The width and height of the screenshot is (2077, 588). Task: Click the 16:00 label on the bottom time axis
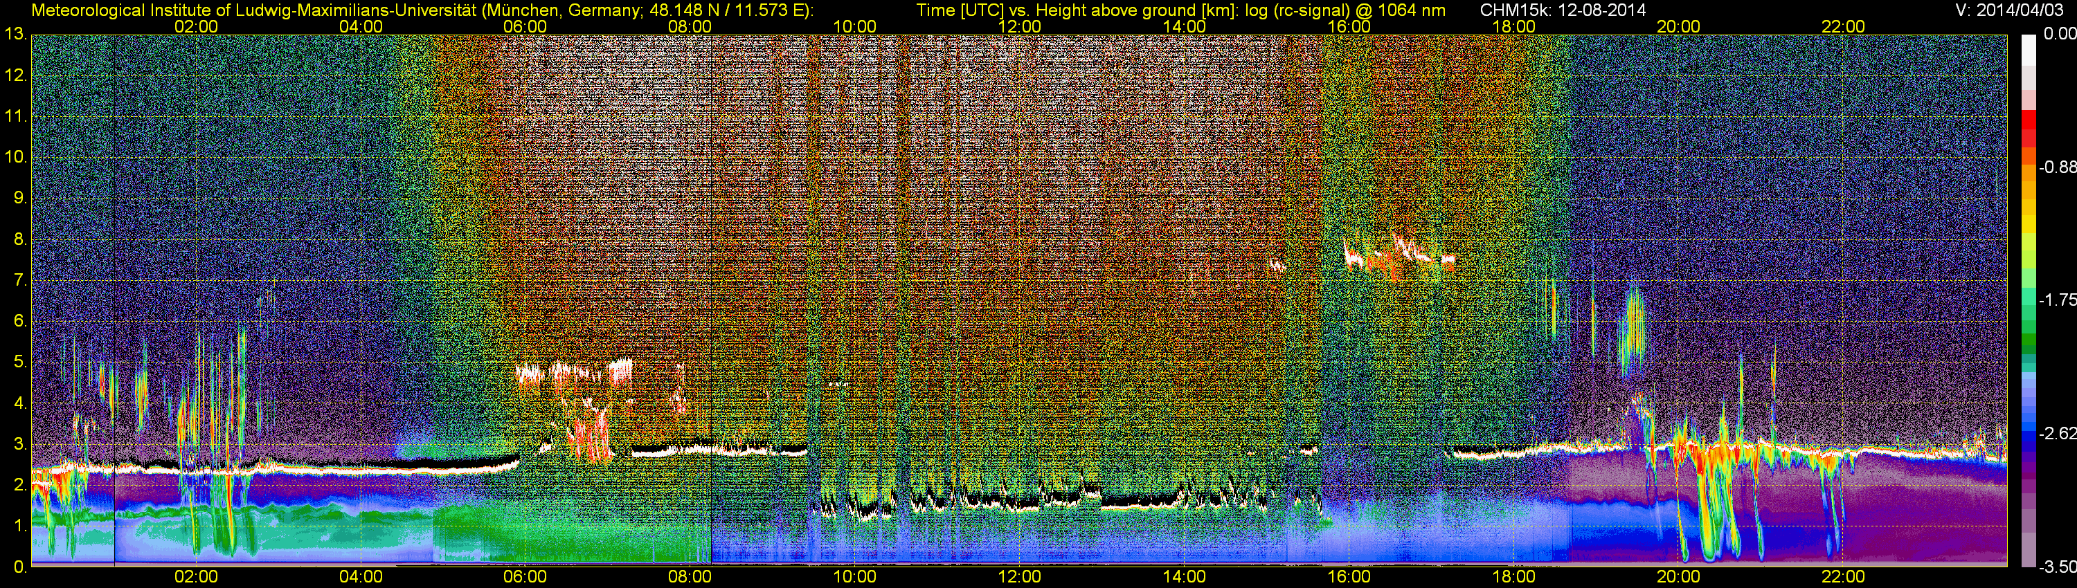1349,577
